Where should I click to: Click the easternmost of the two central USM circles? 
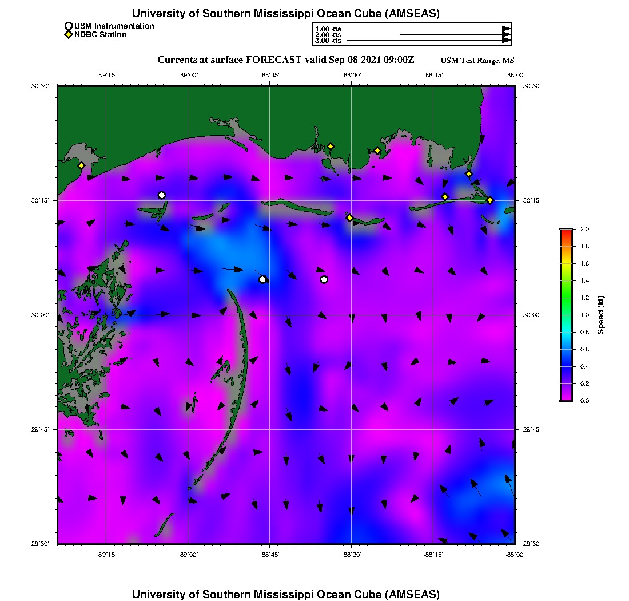pyautogui.click(x=324, y=279)
